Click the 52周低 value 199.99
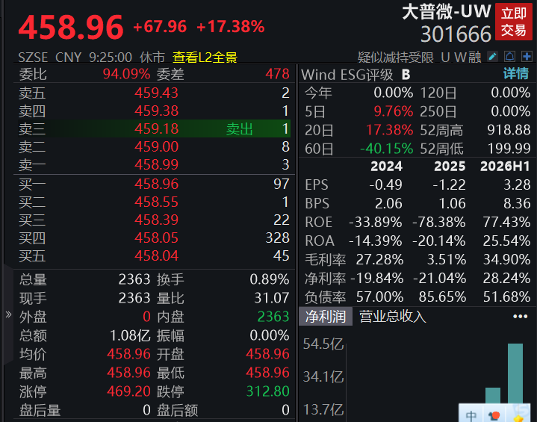Screen dimensions: 537x422 pyautogui.click(x=509, y=149)
